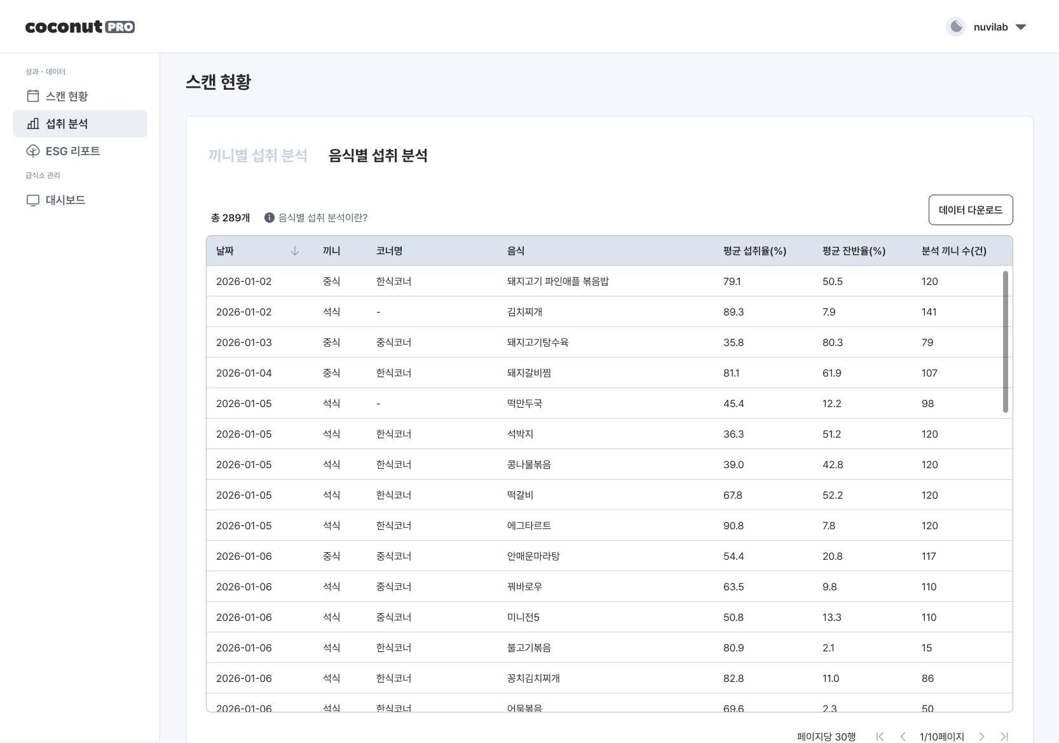Open the 페이지당 30행 rows selector
The width and height of the screenshot is (1059, 743).
pos(826,737)
